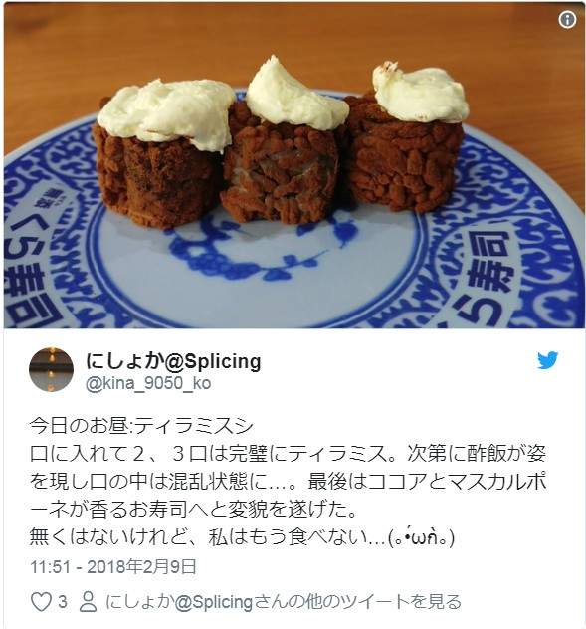Open the にしょか profile avatar

[x=51, y=370]
